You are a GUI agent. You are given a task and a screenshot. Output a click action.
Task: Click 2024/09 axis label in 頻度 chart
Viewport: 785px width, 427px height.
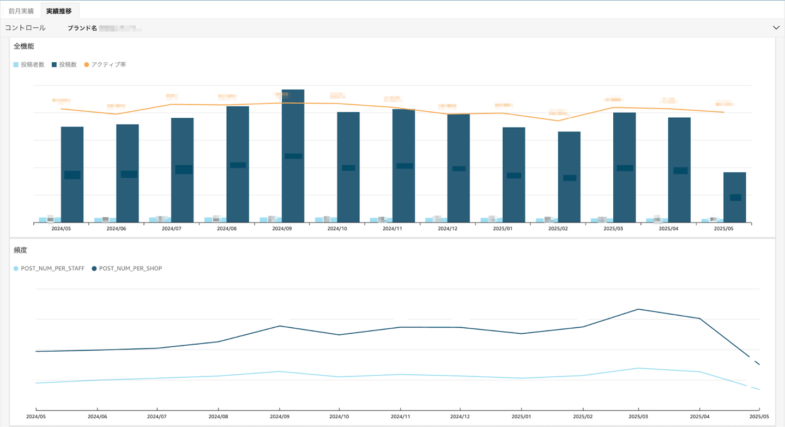[x=279, y=416]
